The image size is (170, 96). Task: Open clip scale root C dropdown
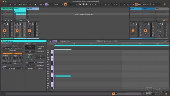pyautogui.click(x=7, y=69)
